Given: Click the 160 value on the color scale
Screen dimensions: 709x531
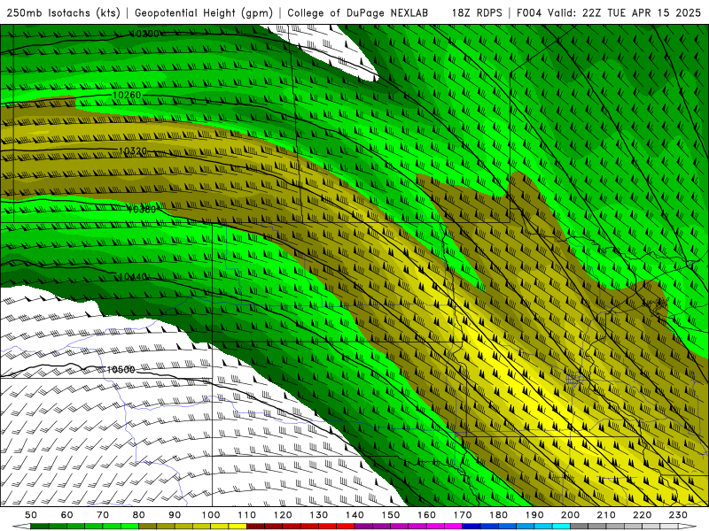Looking at the screenshot, I should [427, 515].
